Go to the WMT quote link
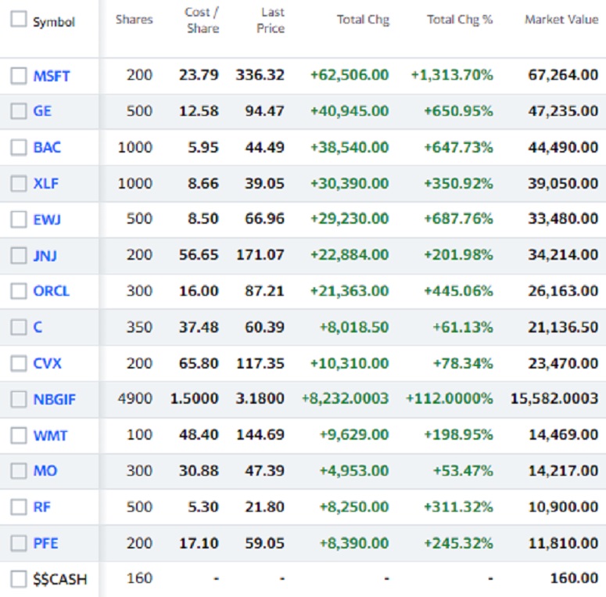This screenshot has width=606, height=597. pyautogui.click(x=50, y=435)
